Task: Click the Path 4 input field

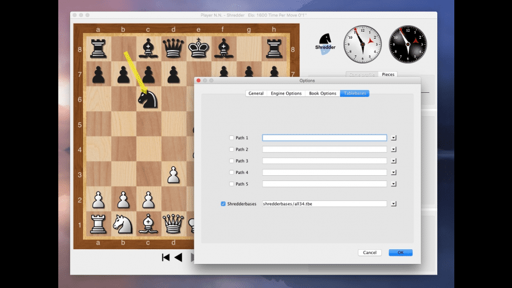Action: pos(325,172)
